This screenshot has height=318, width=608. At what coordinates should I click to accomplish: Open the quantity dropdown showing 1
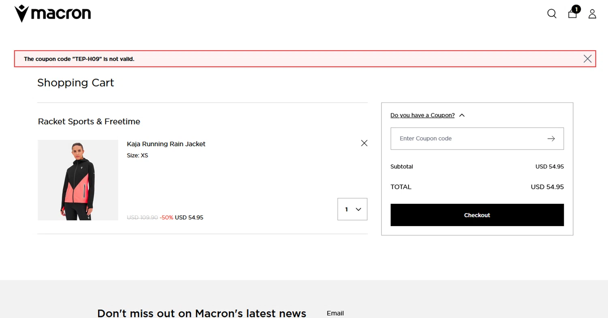(352, 209)
